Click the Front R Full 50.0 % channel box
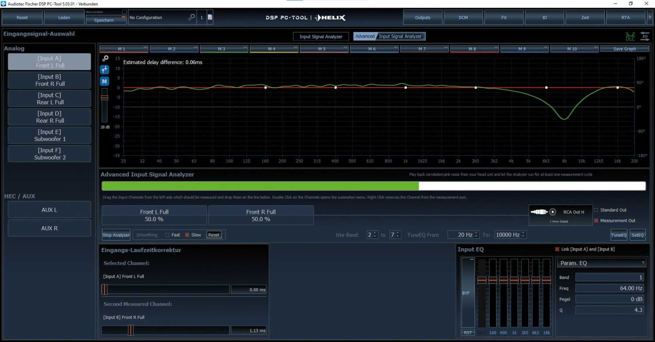Screen dimensions: 655x342 pyautogui.click(x=261, y=215)
